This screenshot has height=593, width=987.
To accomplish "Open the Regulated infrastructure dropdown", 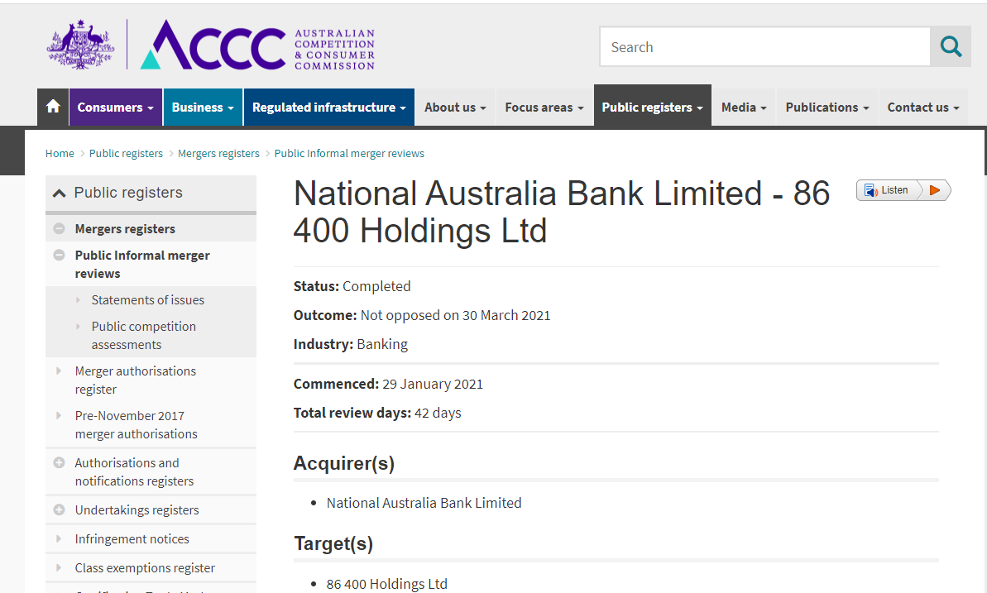I will pyautogui.click(x=328, y=108).
